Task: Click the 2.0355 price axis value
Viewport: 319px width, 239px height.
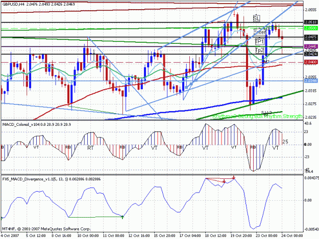Action: tap(311, 77)
